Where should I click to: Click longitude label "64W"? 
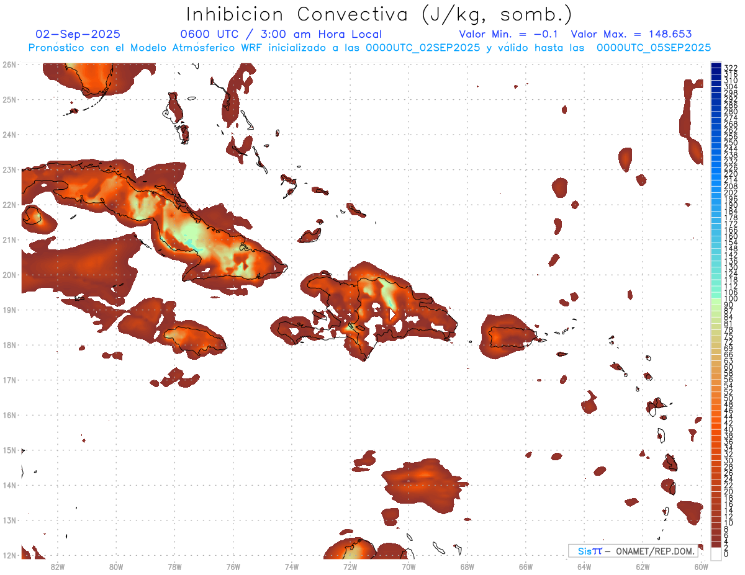tap(584, 566)
